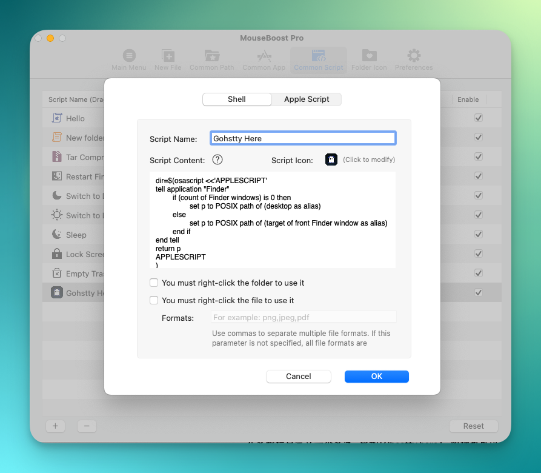This screenshot has height=473, width=541.
Task: Open the Main Menu toolbar icon
Action: coord(128,56)
